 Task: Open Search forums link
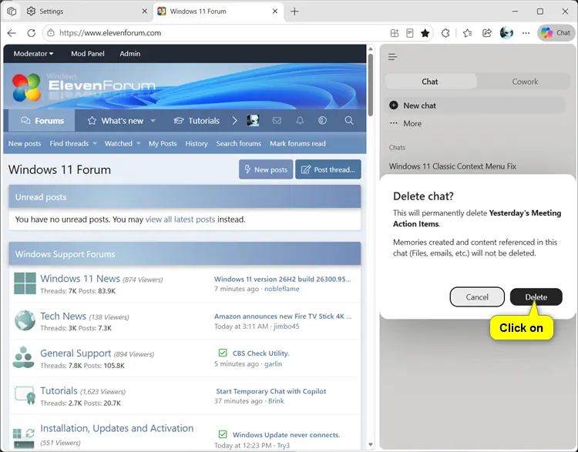click(x=238, y=144)
